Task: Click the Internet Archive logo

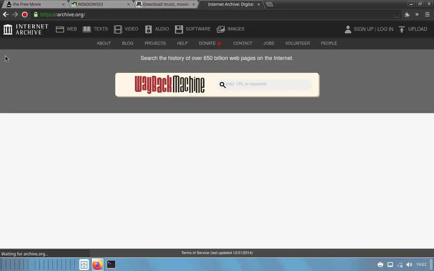Action: pyautogui.click(x=26, y=29)
